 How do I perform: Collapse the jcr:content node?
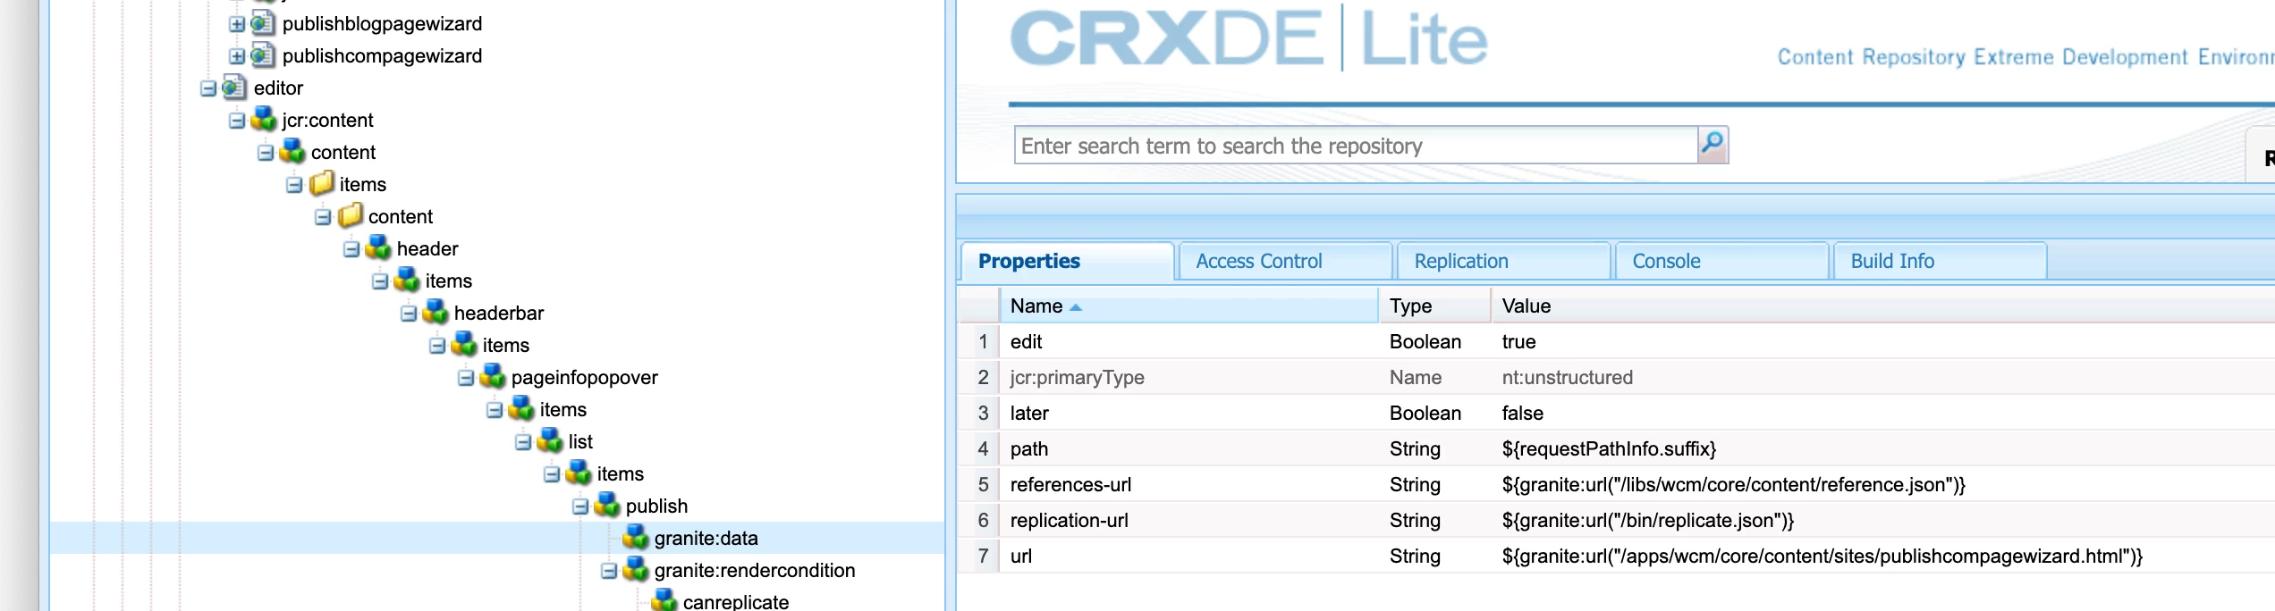coord(236,121)
